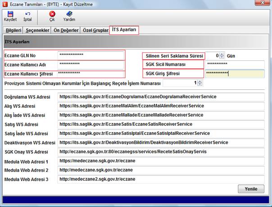Click the Silinen Seri Saklama Süresi number field
Viewport: 272px width, 207px height.
pyautogui.click(x=213, y=56)
